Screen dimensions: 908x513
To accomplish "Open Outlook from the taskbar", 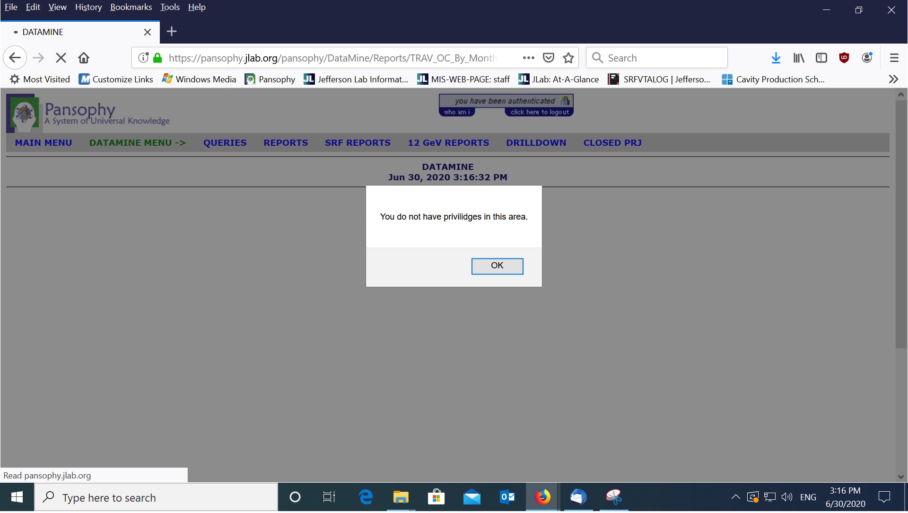I will coord(507,497).
